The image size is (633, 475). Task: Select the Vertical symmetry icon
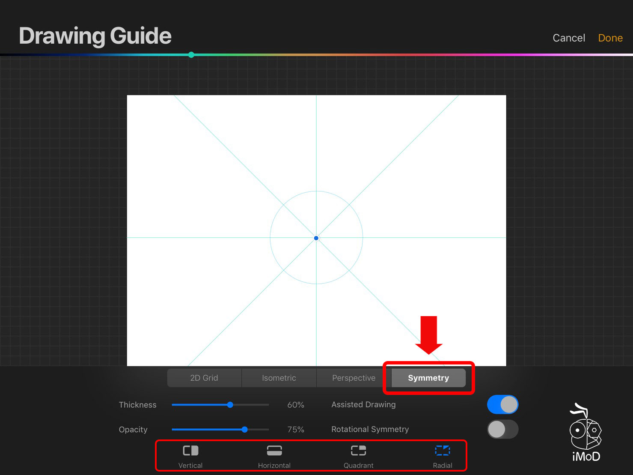[x=190, y=451]
